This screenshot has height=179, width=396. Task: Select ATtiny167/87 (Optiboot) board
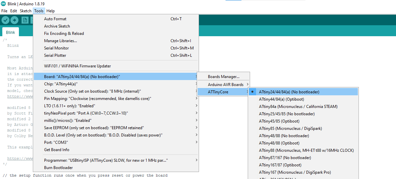coord(303,165)
